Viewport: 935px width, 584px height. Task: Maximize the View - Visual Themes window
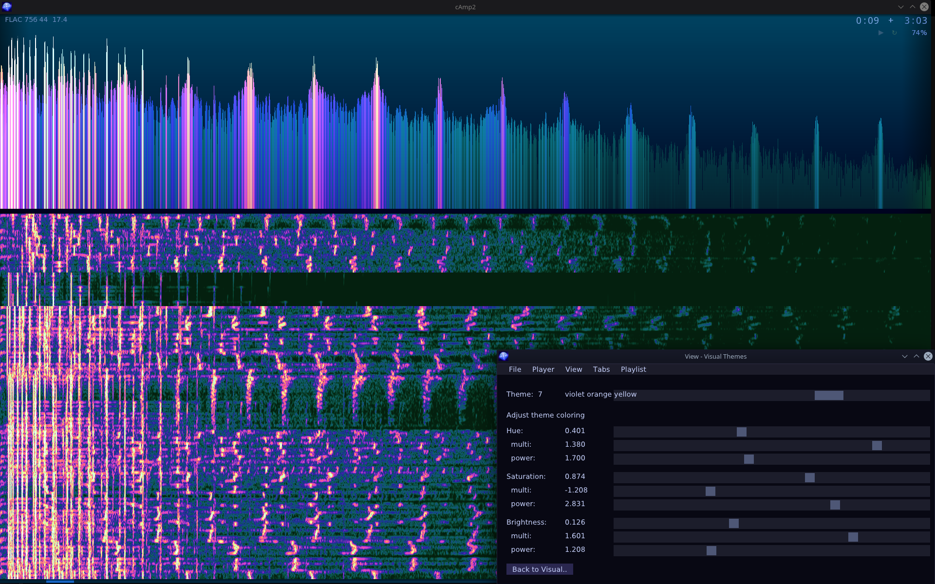(916, 356)
